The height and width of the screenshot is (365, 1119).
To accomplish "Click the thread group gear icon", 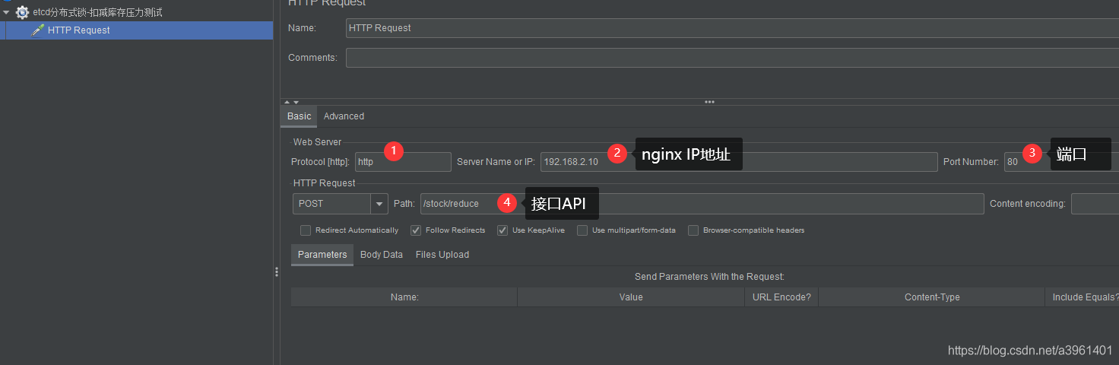I will coord(23,12).
